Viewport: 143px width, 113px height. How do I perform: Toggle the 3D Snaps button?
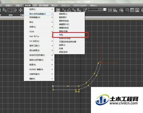point(64,10)
